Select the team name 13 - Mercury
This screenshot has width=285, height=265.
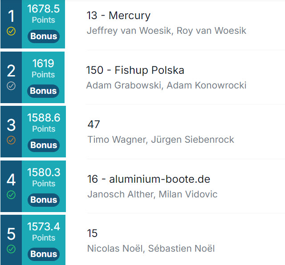point(118,16)
